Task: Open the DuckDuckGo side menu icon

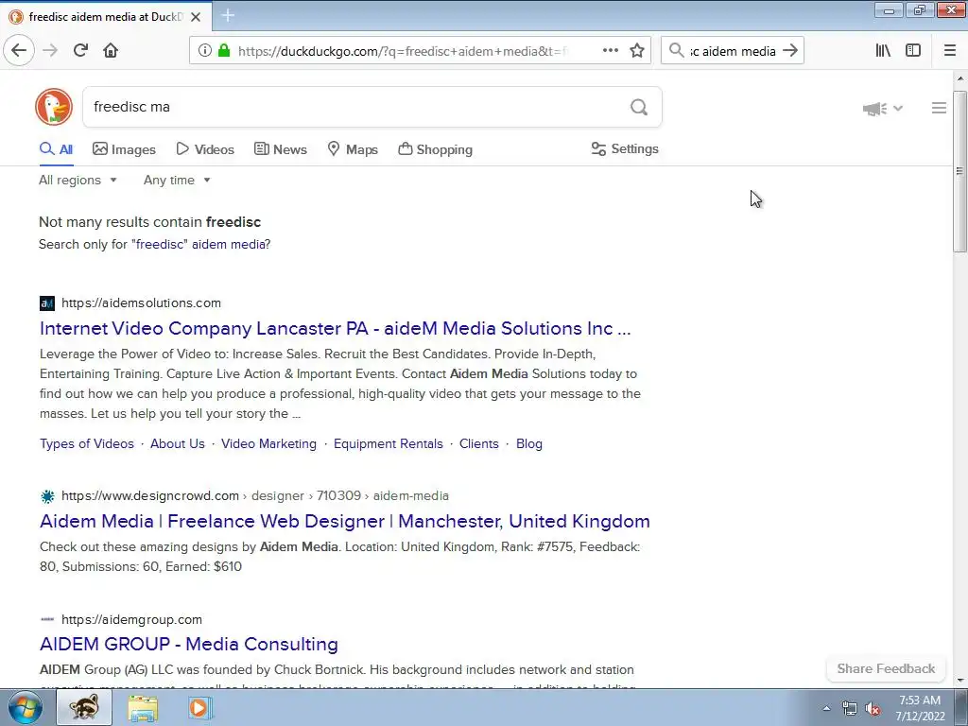Action: coord(939,108)
